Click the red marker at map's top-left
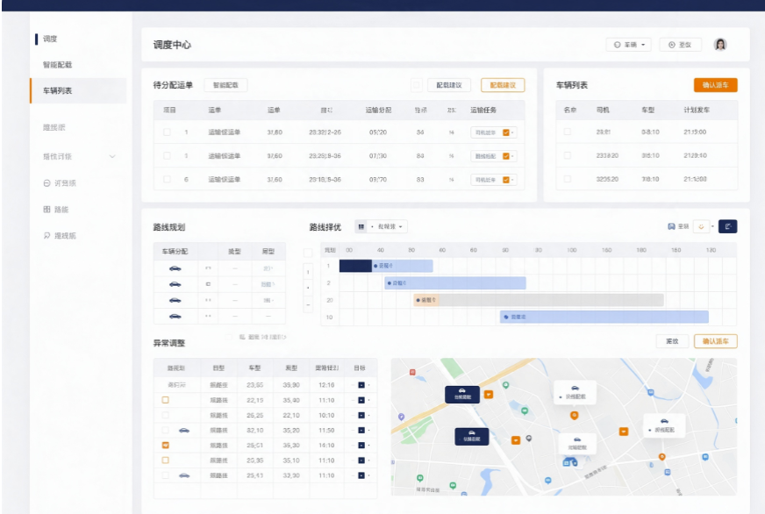Image resolution: width=765 pixels, height=514 pixels. click(412, 372)
